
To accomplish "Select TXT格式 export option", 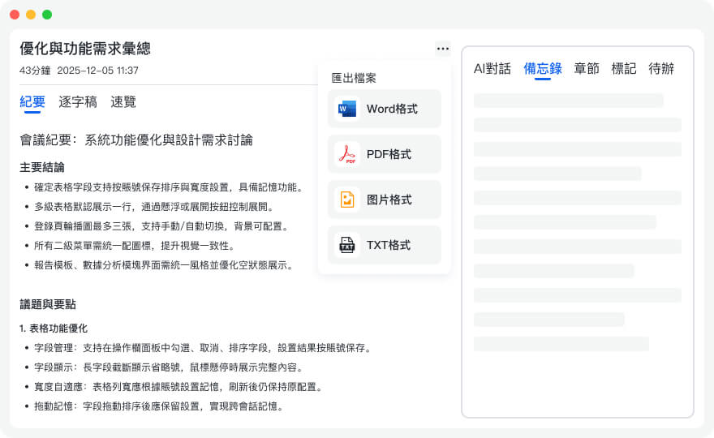I will [x=389, y=245].
